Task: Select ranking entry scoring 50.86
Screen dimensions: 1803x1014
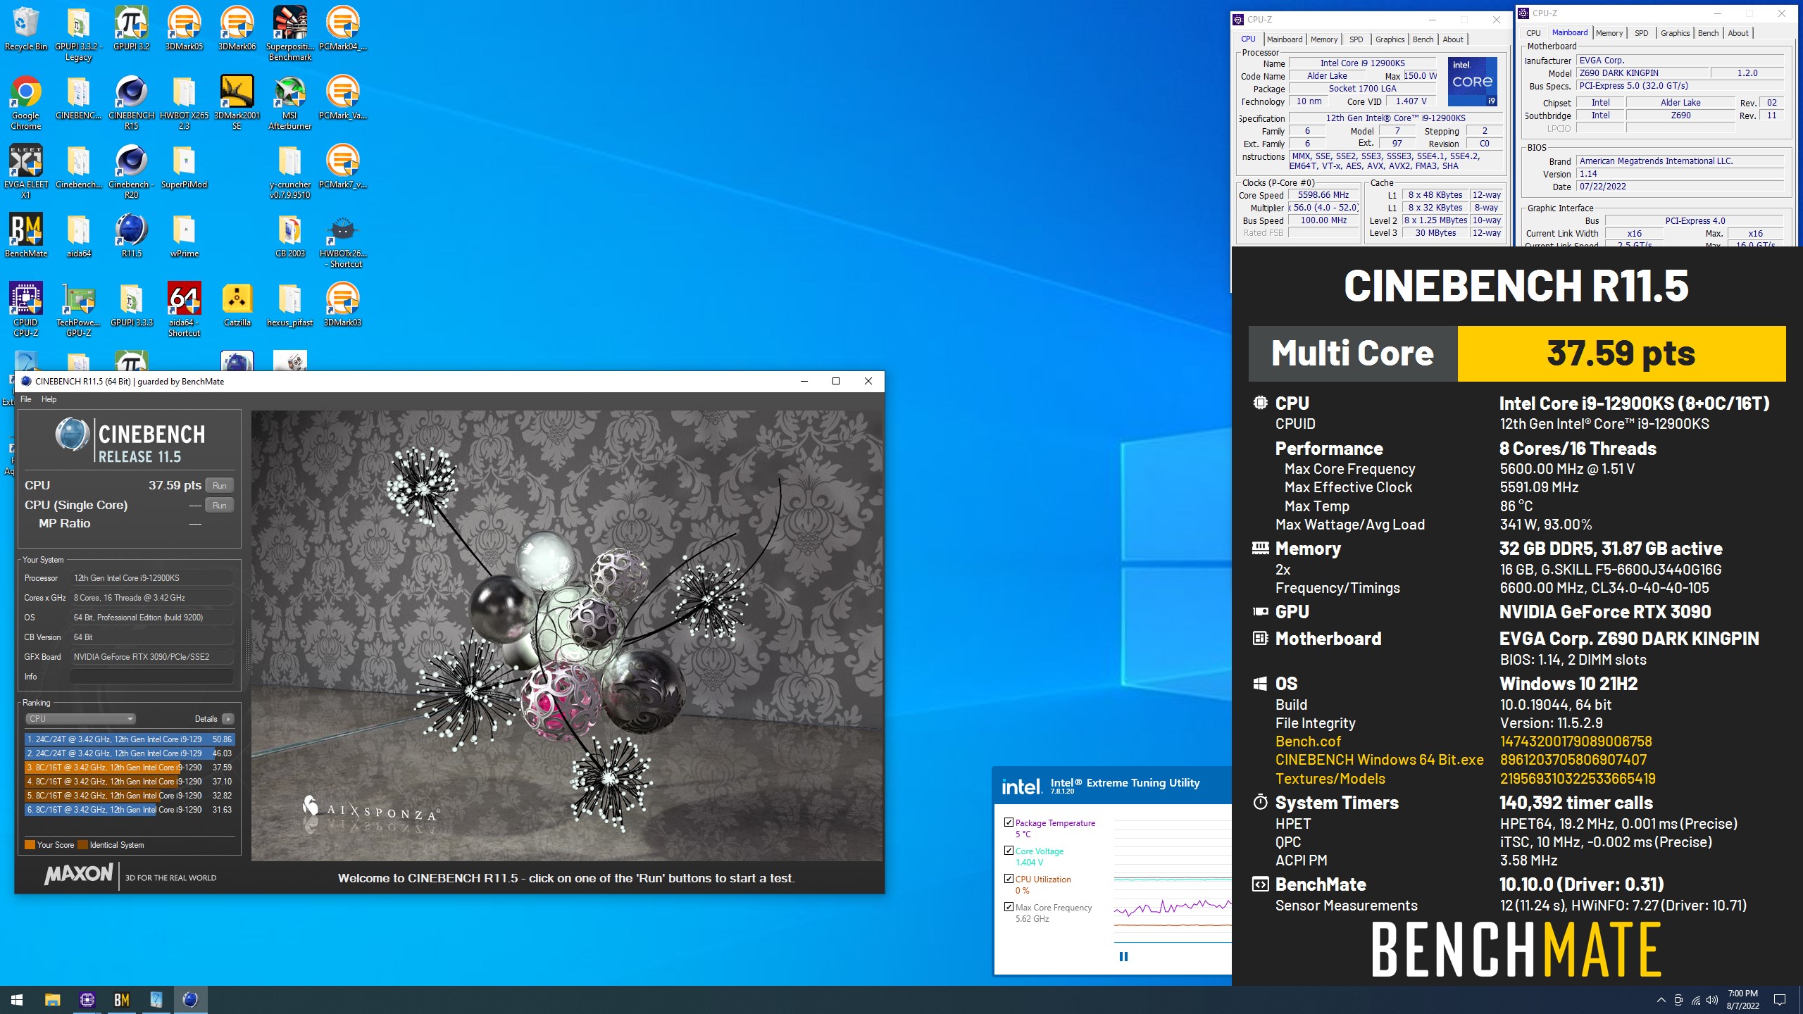Action: [130, 739]
